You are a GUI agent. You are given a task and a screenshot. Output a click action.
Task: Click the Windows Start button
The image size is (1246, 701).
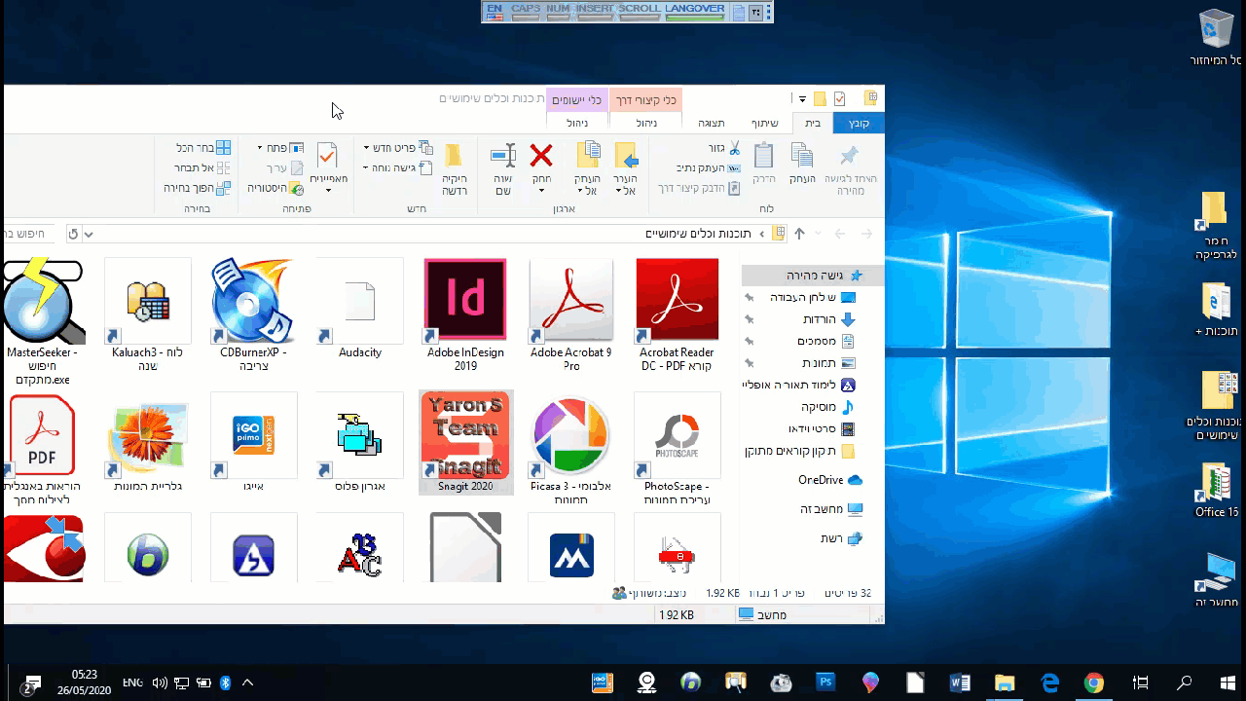pyautogui.click(x=1228, y=683)
